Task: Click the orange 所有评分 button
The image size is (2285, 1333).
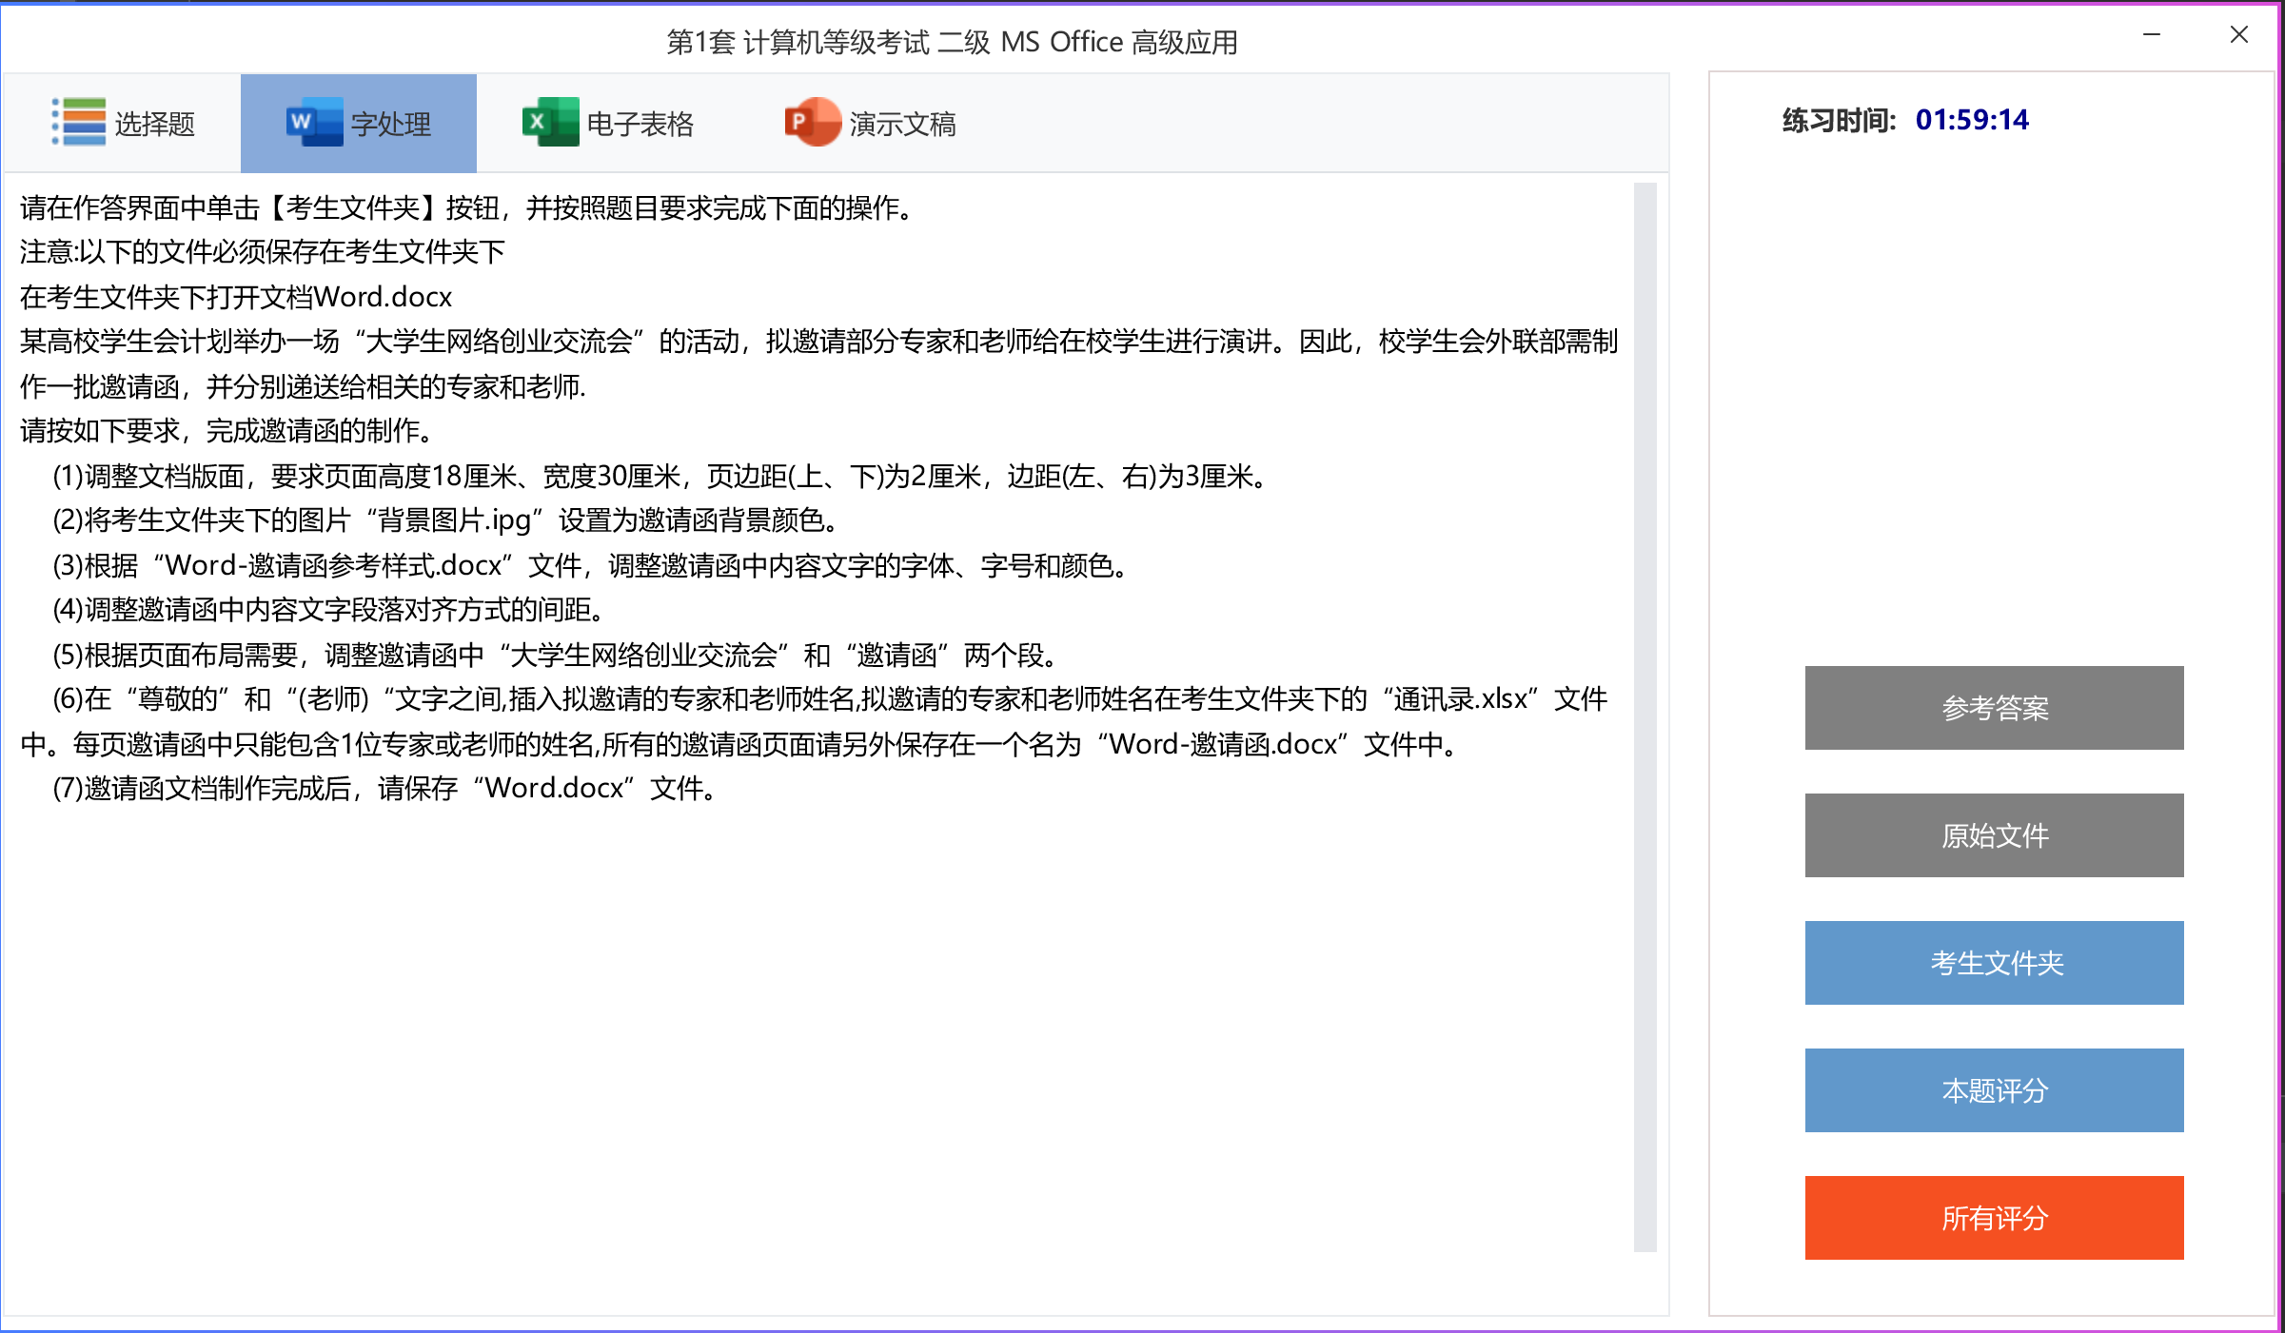Action: click(x=1994, y=1218)
